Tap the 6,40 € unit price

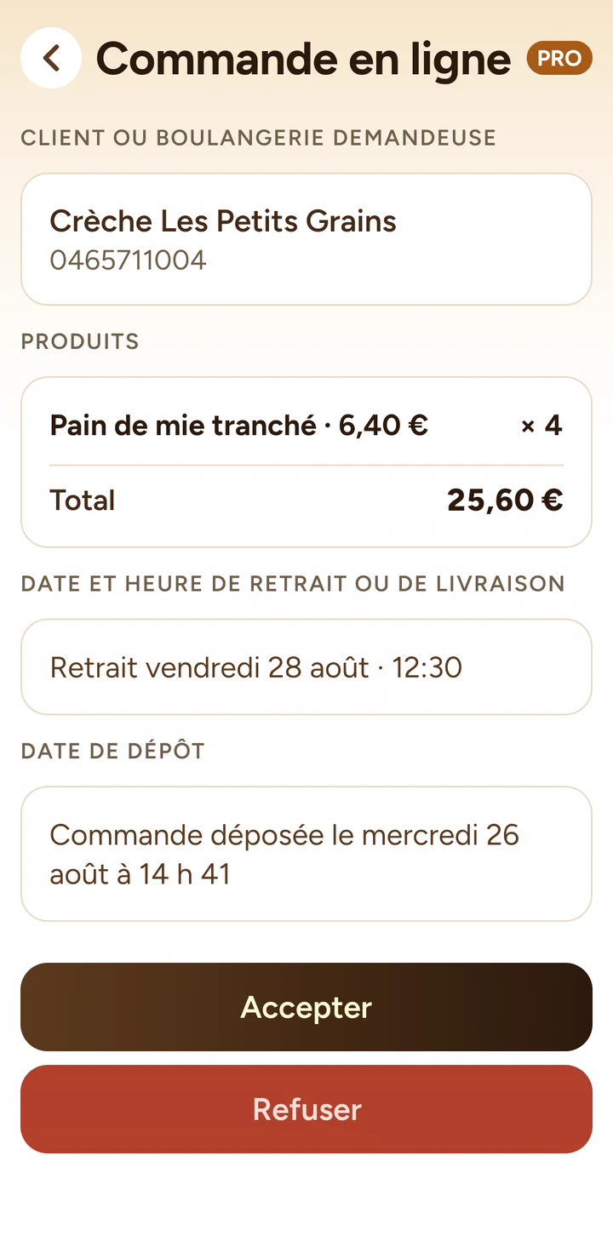point(383,425)
